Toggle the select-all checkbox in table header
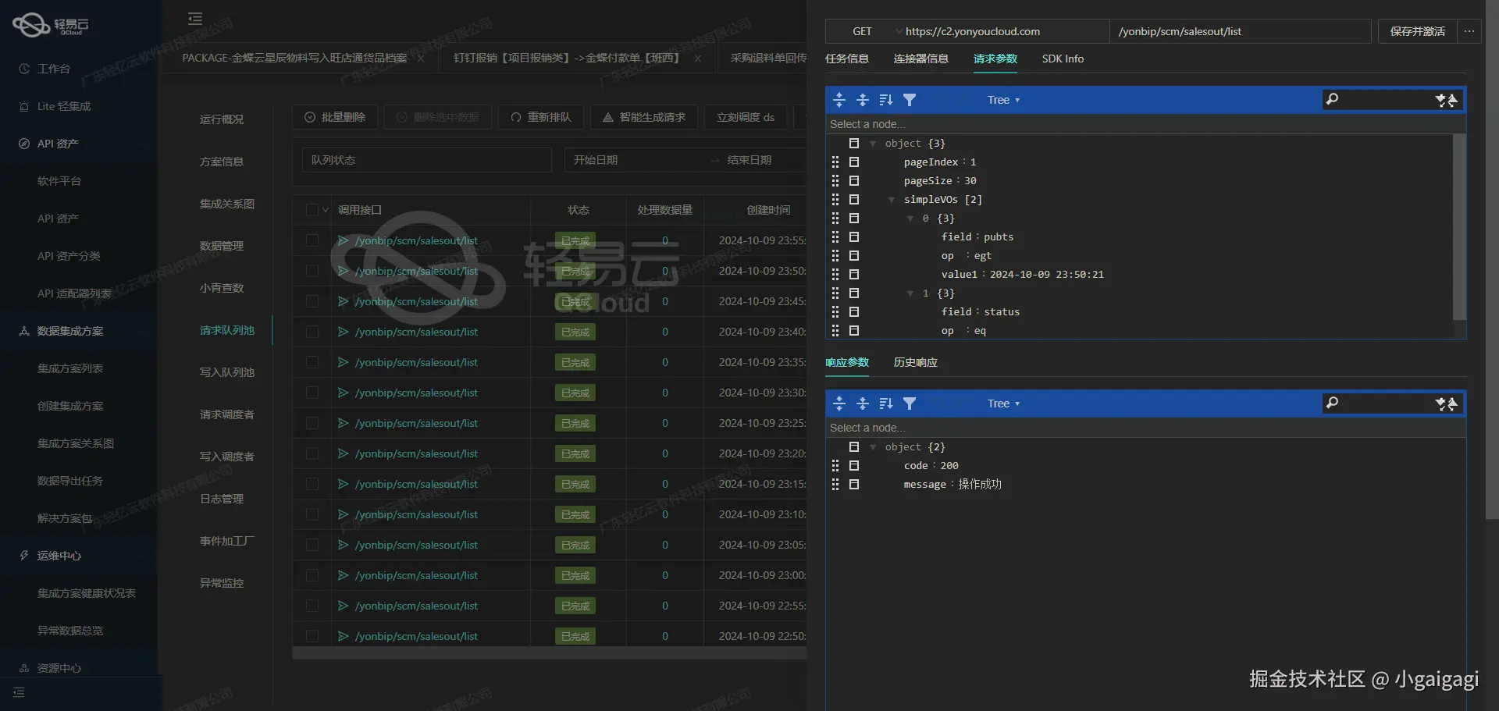 (312, 210)
